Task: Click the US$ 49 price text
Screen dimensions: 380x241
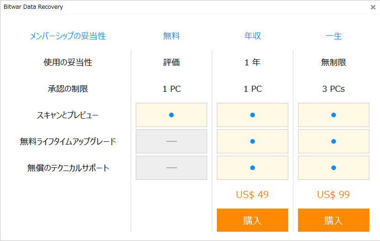Action: (253, 195)
